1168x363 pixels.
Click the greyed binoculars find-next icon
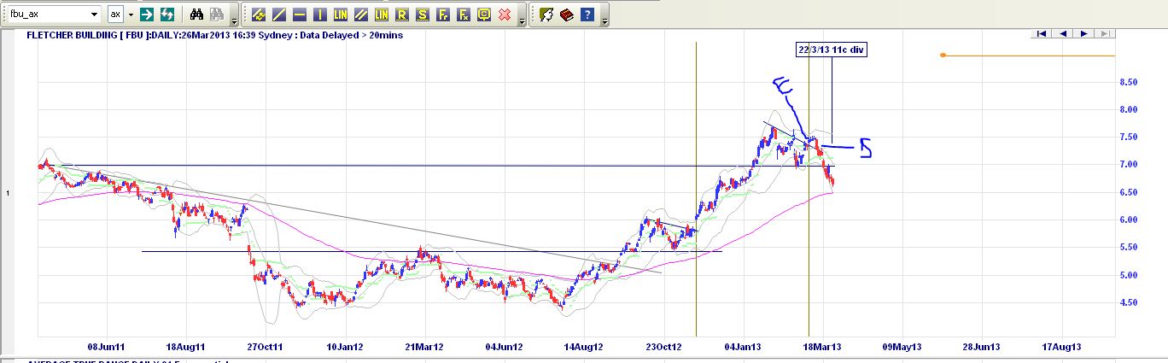pos(217,15)
